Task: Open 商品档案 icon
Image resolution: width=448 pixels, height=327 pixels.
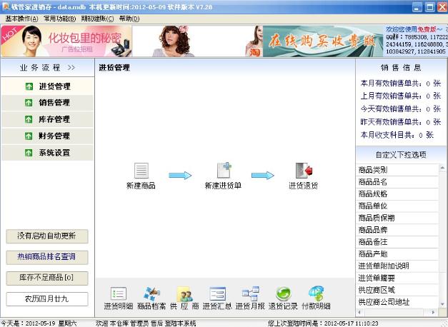Action: click(x=151, y=294)
